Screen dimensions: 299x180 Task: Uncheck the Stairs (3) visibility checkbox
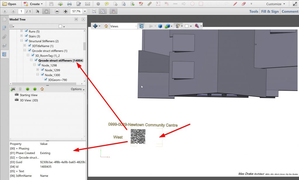[x=27, y=36]
